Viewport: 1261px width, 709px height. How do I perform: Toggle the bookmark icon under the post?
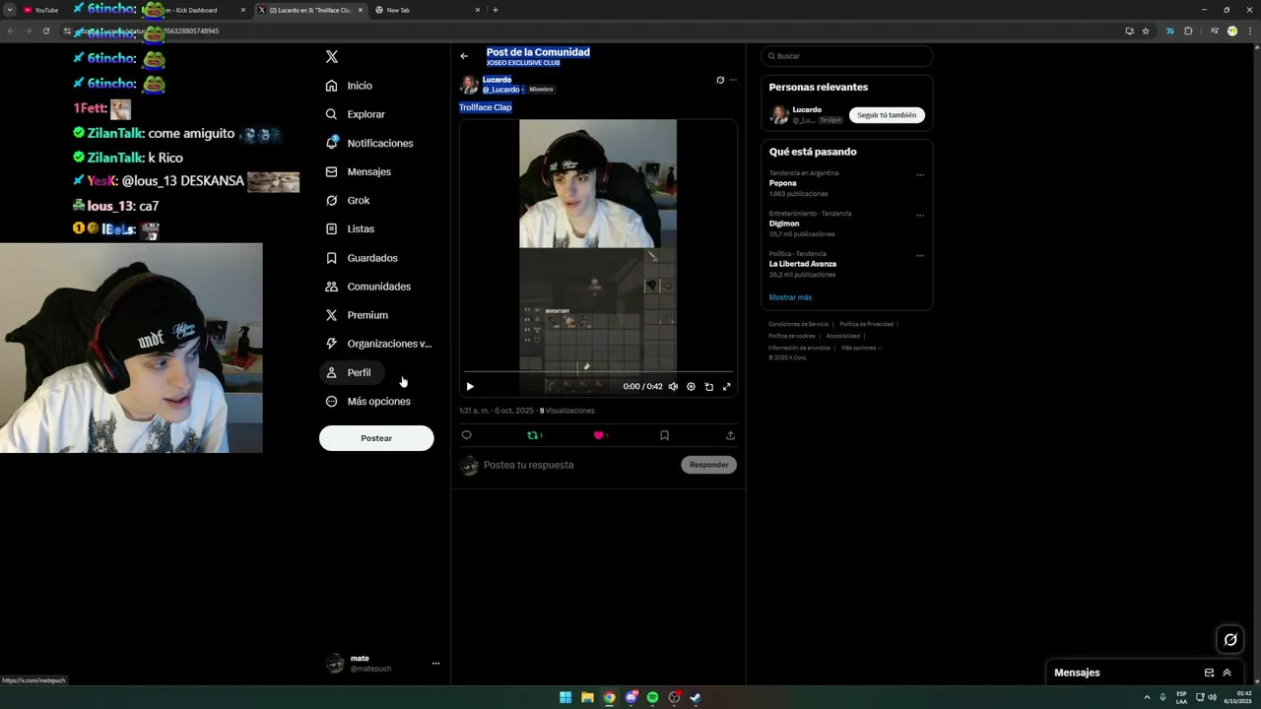coord(664,435)
